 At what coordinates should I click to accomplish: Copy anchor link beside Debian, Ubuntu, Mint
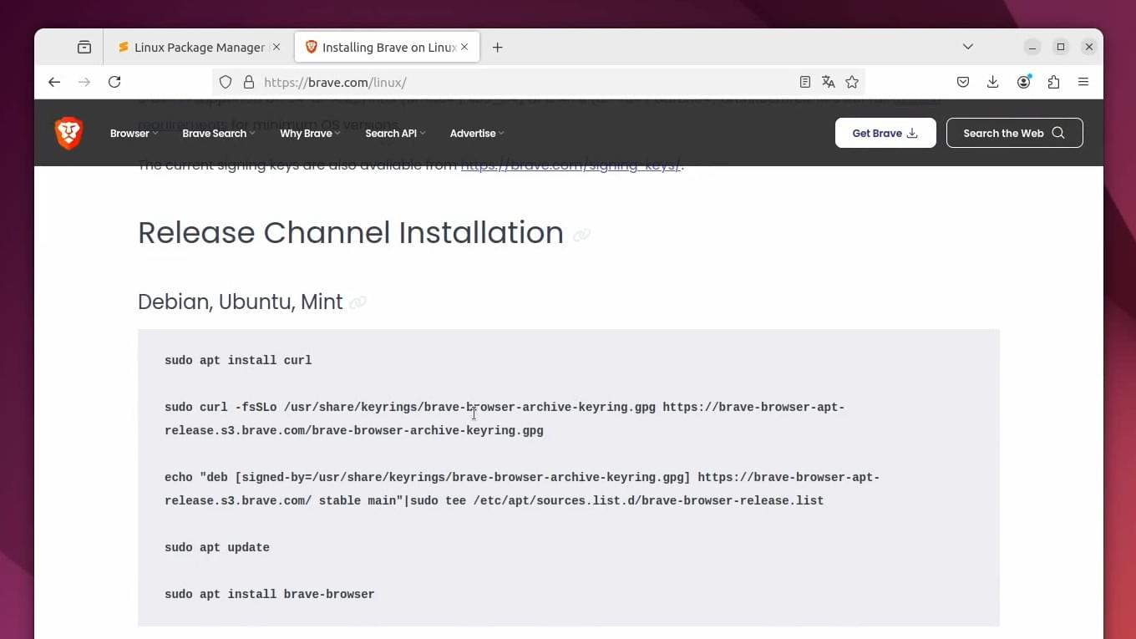[358, 302]
